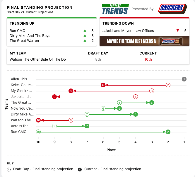Click The Great... current rank 3 marker
This screenshot has width=195, height=177.
coord(152,103)
